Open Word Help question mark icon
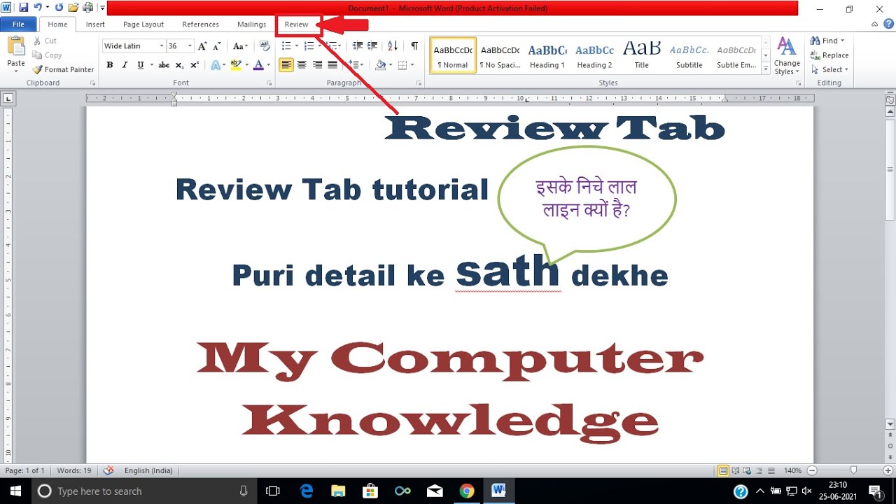Viewport: 896px width, 504px height. [x=887, y=24]
